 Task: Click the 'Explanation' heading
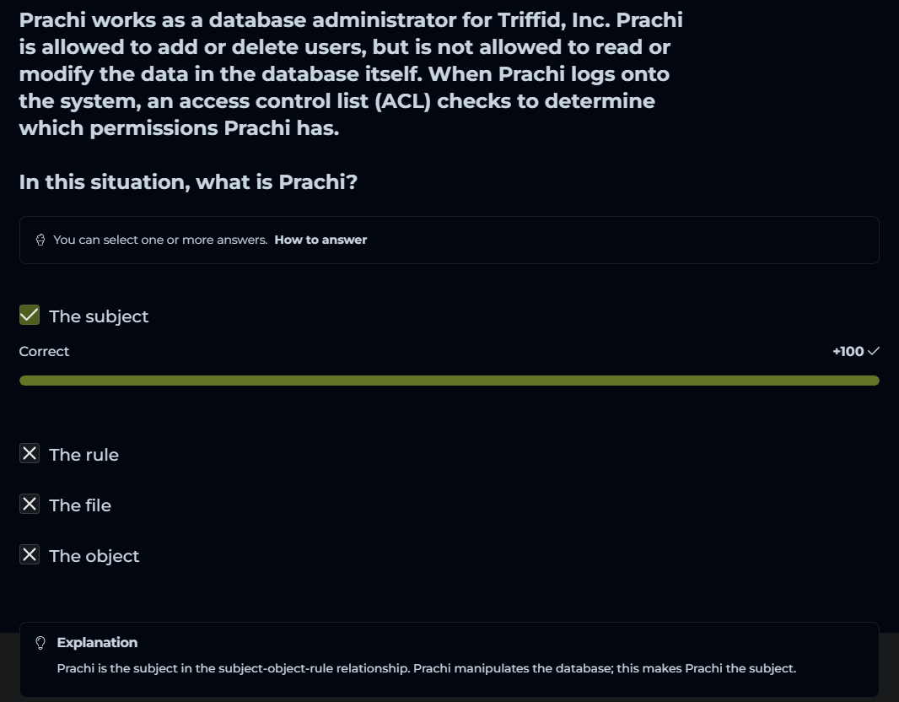97,643
